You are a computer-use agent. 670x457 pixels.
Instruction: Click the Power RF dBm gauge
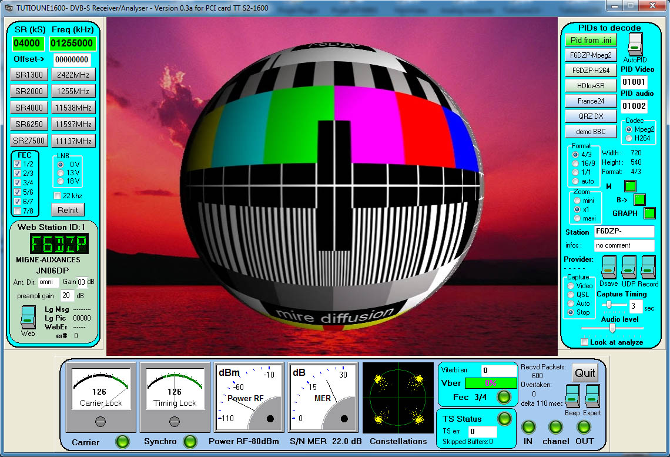pos(249,397)
